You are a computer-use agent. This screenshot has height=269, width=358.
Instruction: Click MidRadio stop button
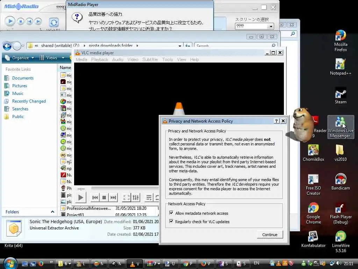[x=21, y=21]
